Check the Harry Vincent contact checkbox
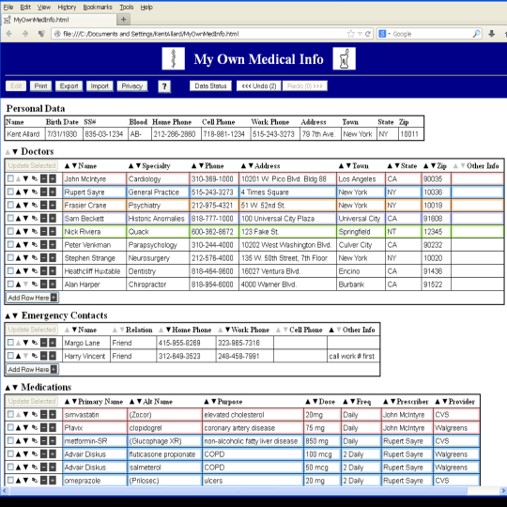Screen dimensions: 507x507 [x=10, y=355]
